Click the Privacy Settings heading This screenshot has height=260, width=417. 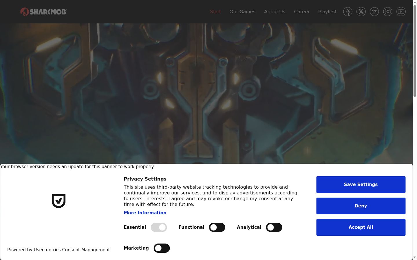tap(145, 179)
